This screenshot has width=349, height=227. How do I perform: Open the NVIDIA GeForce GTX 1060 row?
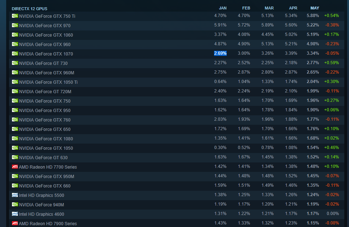click(x=46, y=35)
